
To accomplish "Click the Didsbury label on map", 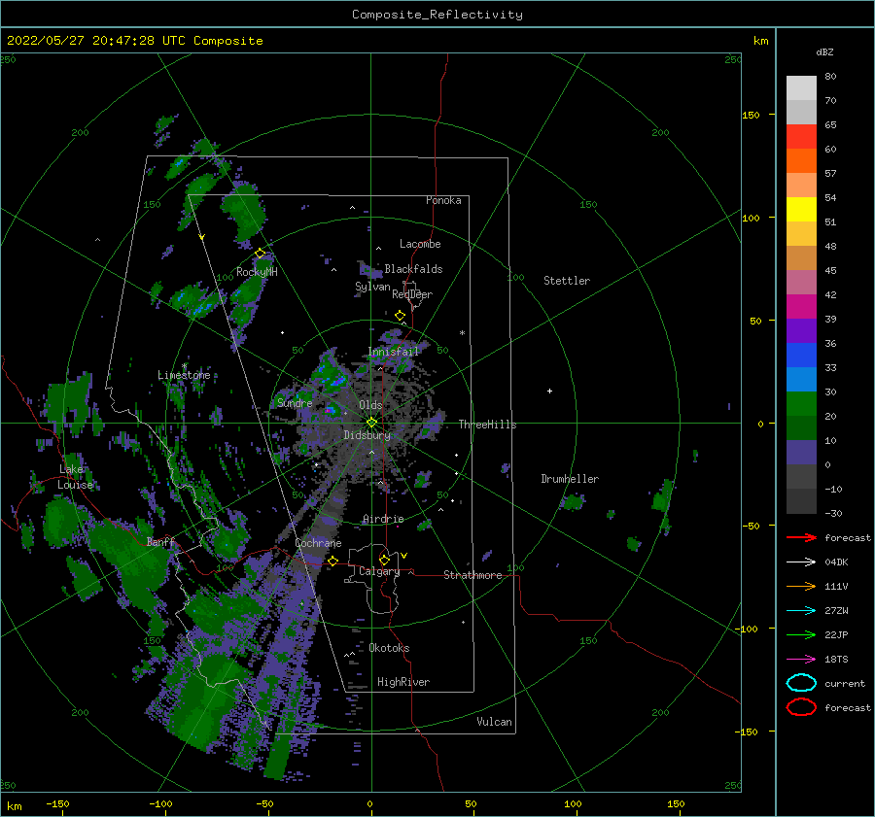I will point(367,435).
